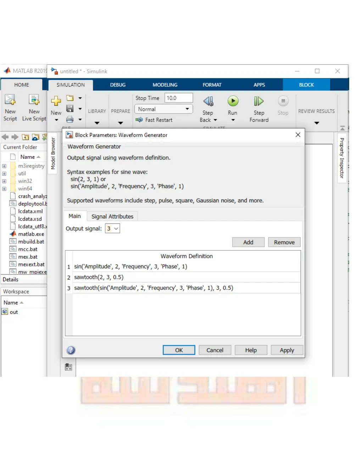Switch to the MODELING tab

pyautogui.click(x=165, y=85)
